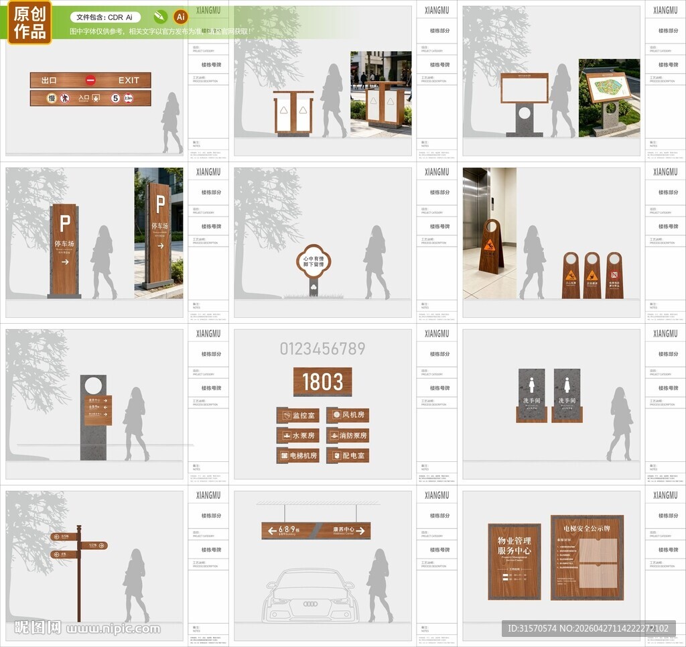Select the 物业管理服务中心 wall sign
The height and width of the screenshot is (647, 686).
point(514,562)
